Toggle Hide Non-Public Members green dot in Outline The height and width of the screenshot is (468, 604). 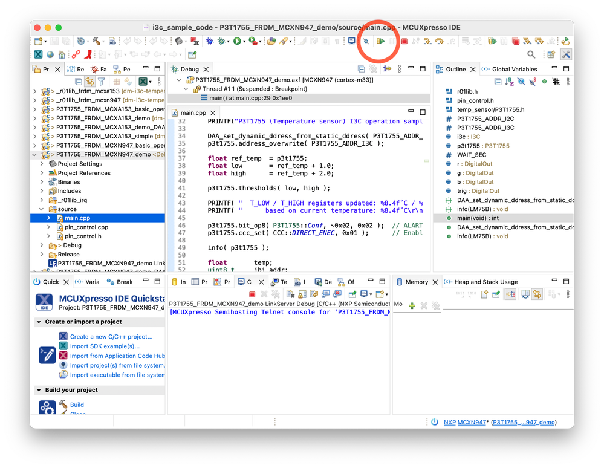click(544, 82)
